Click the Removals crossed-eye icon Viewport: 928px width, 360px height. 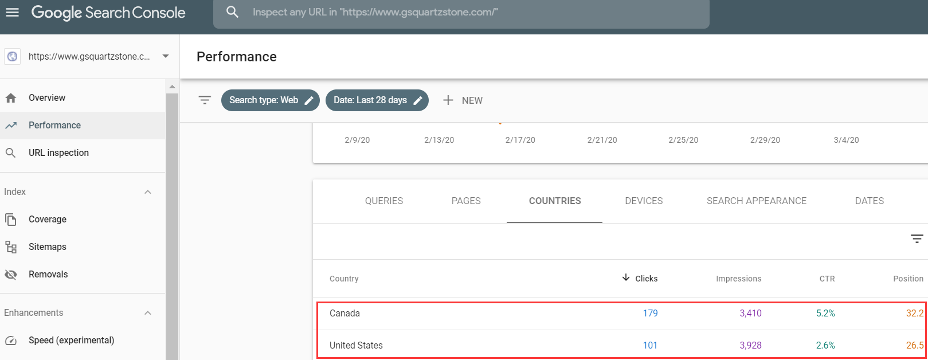[x=11, y=275]
